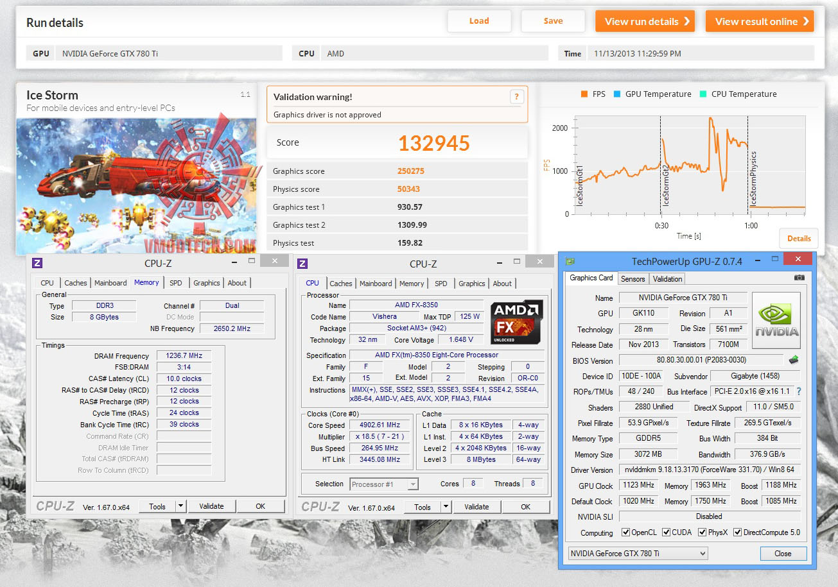The height and width of the screenshot is (587, 838).
Task: Click OK in the Memory CPU-Z window
Action: pos(260,506)
